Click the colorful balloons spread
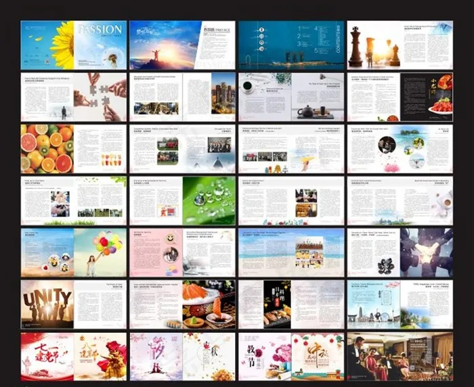The width and height of the screenshot is (474, 387). tap(73, 252)
